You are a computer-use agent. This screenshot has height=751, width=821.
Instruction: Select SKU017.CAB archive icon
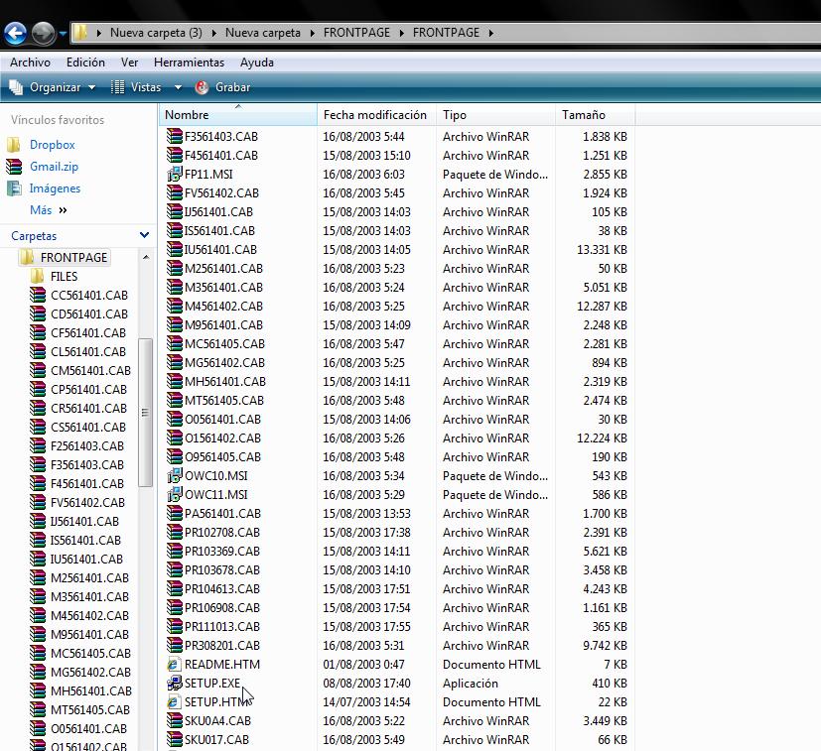point(175,739)
